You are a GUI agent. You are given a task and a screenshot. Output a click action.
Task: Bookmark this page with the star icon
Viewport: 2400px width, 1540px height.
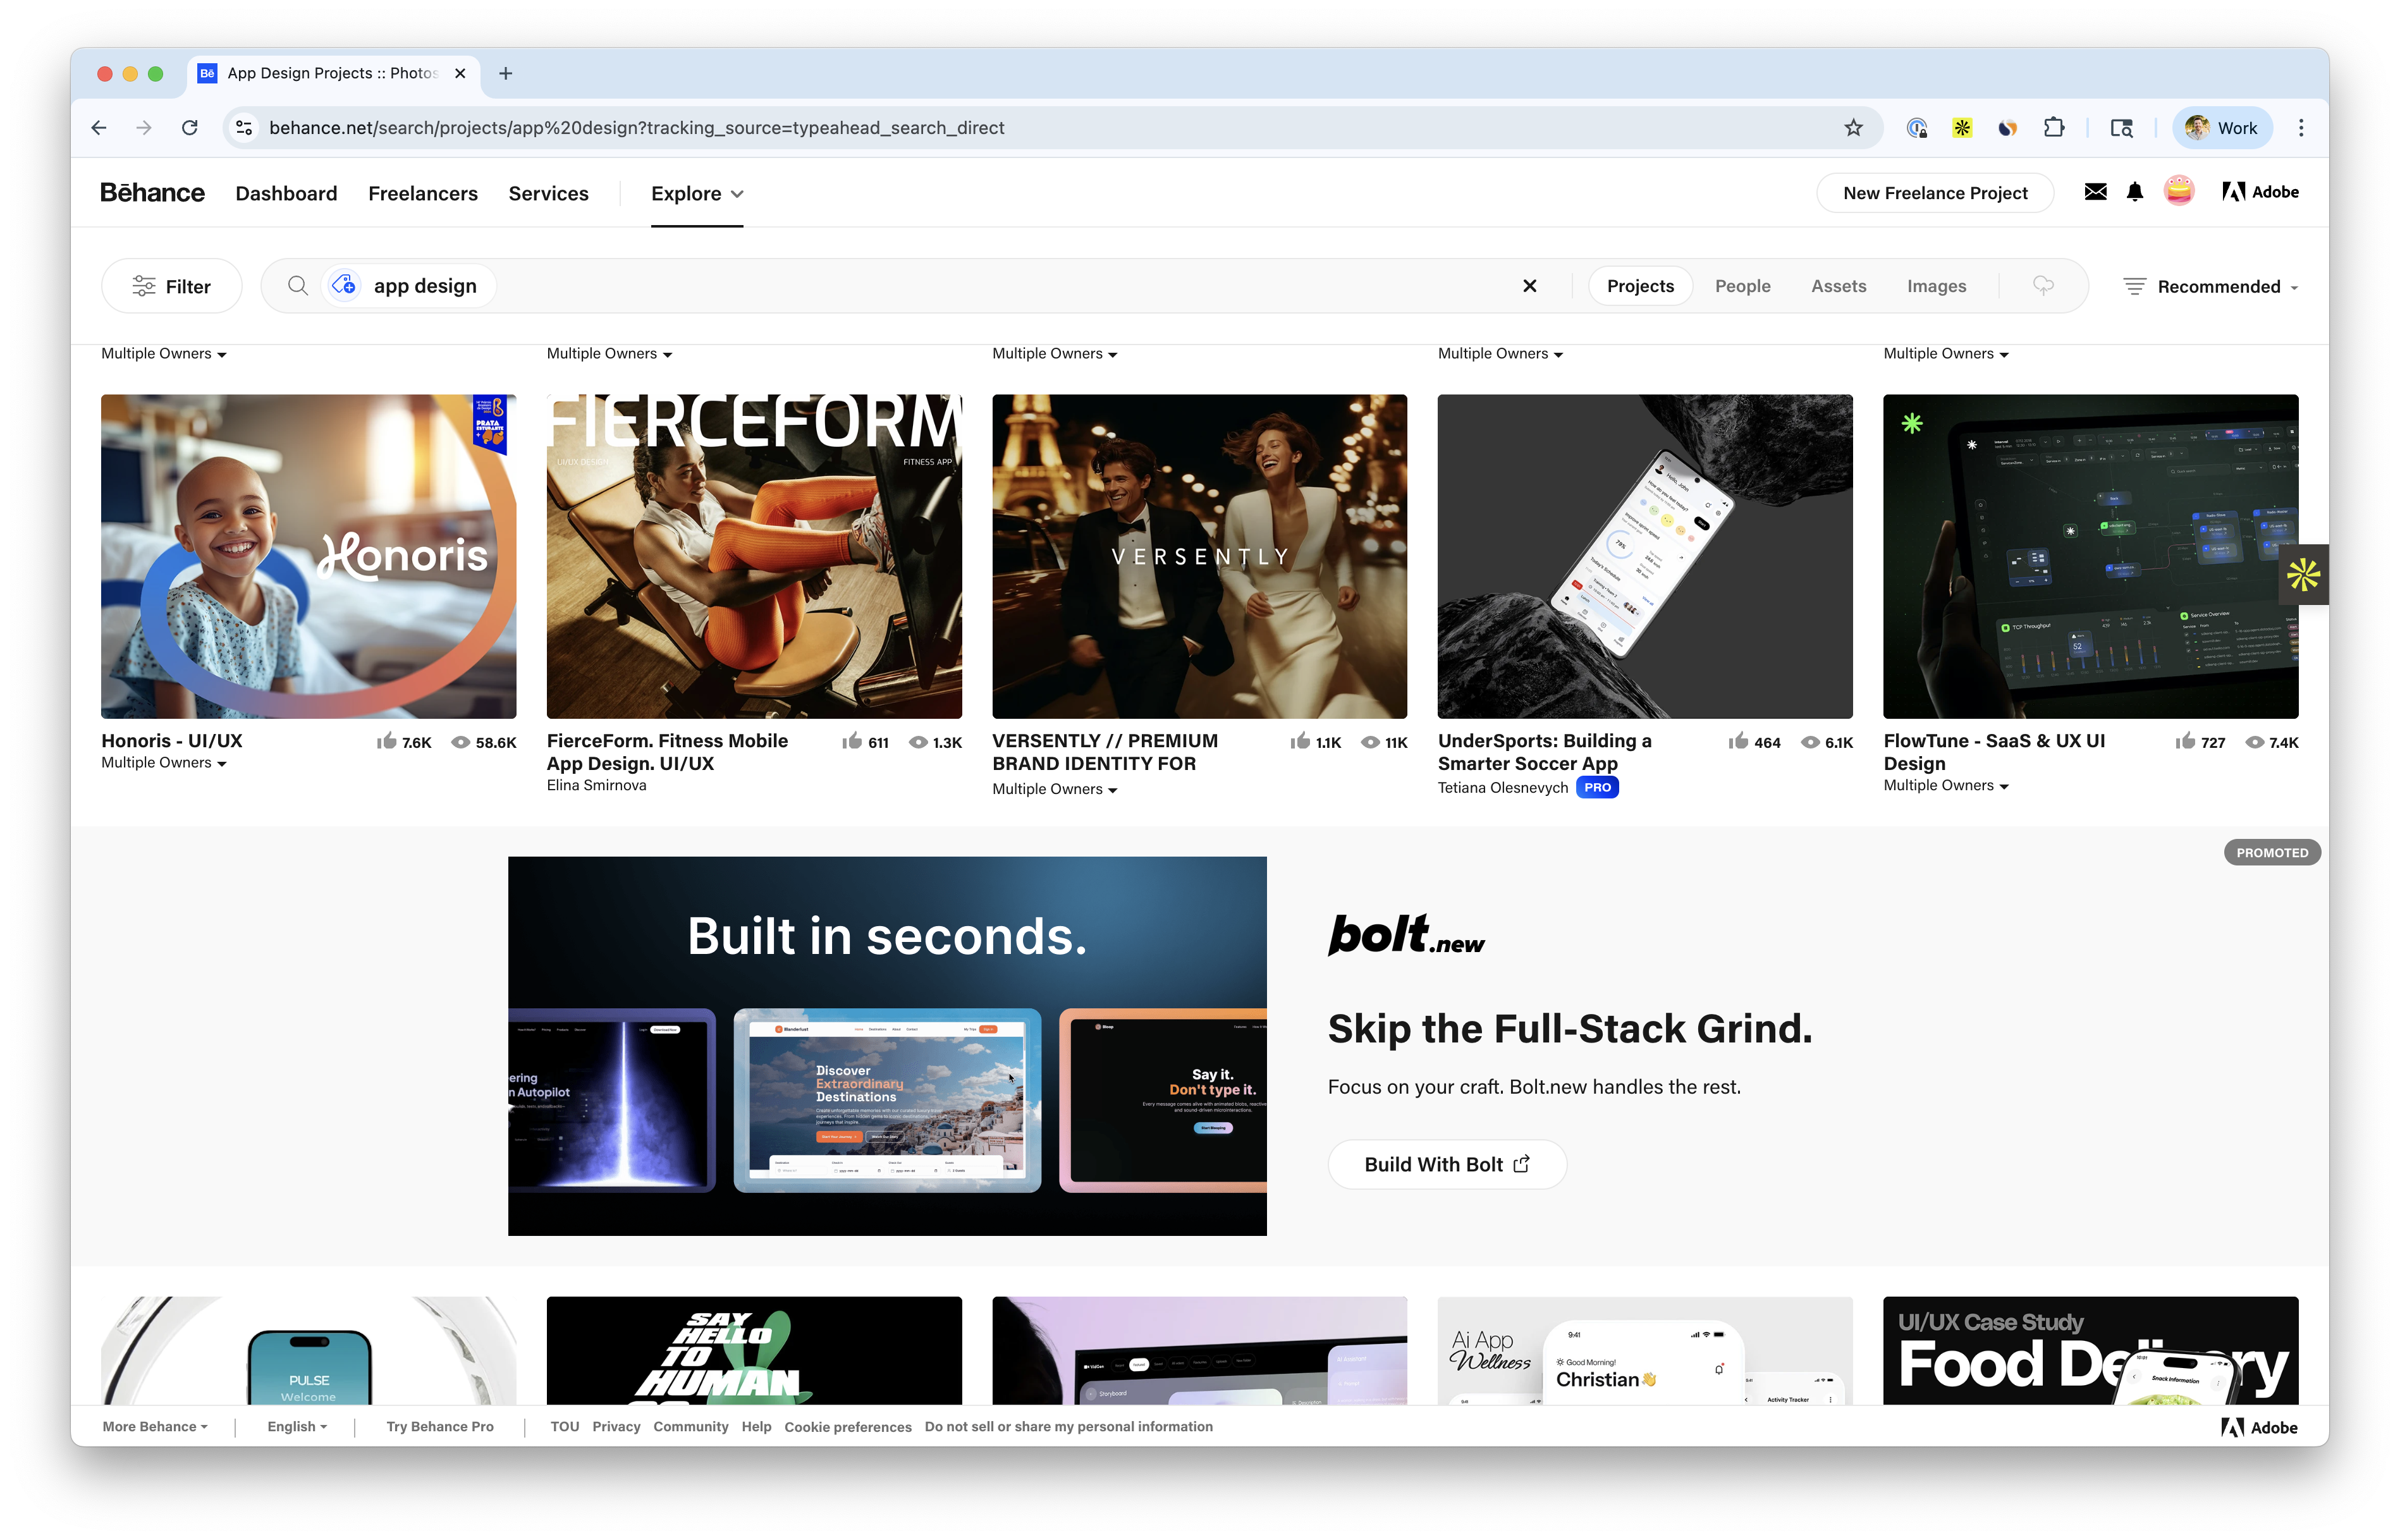[1853, 128]
